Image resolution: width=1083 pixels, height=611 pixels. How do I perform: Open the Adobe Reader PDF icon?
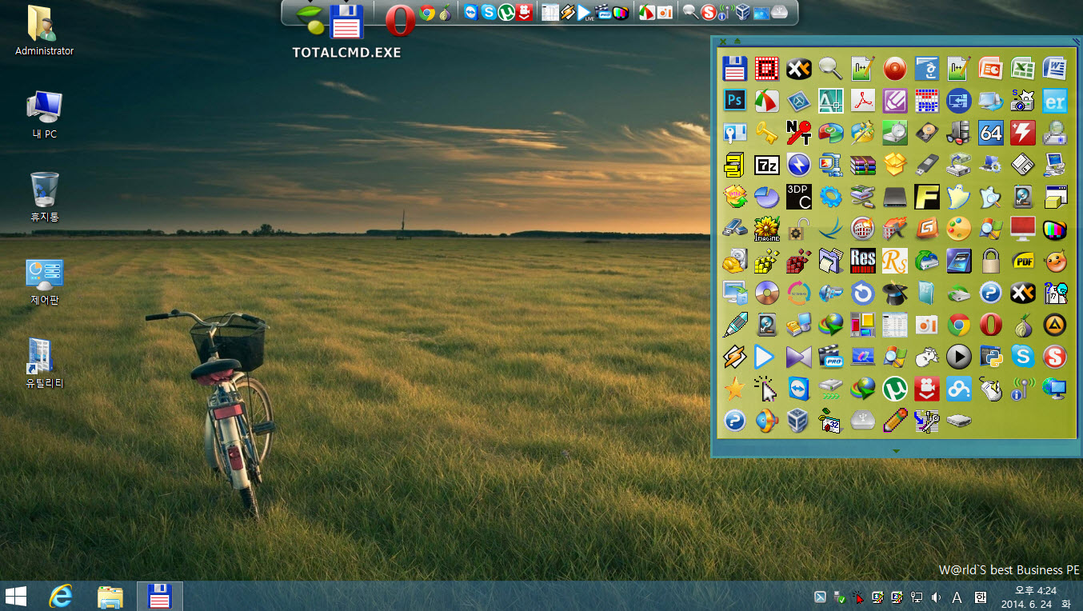coord(862,100)
